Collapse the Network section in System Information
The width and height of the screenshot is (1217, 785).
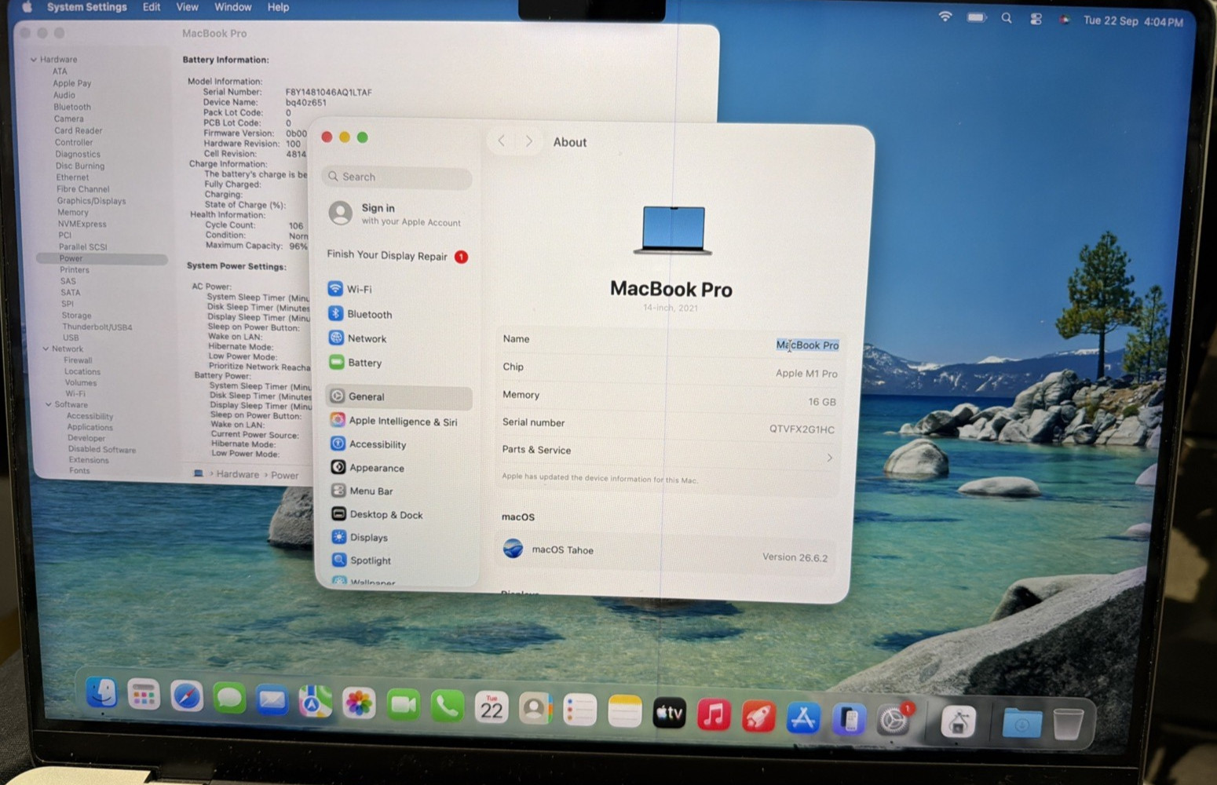click(46, 349)
